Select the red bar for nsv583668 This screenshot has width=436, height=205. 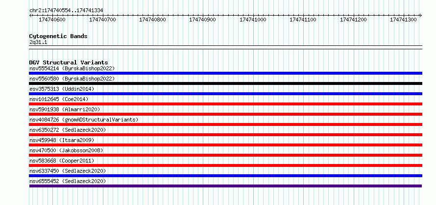click(225, 165)
